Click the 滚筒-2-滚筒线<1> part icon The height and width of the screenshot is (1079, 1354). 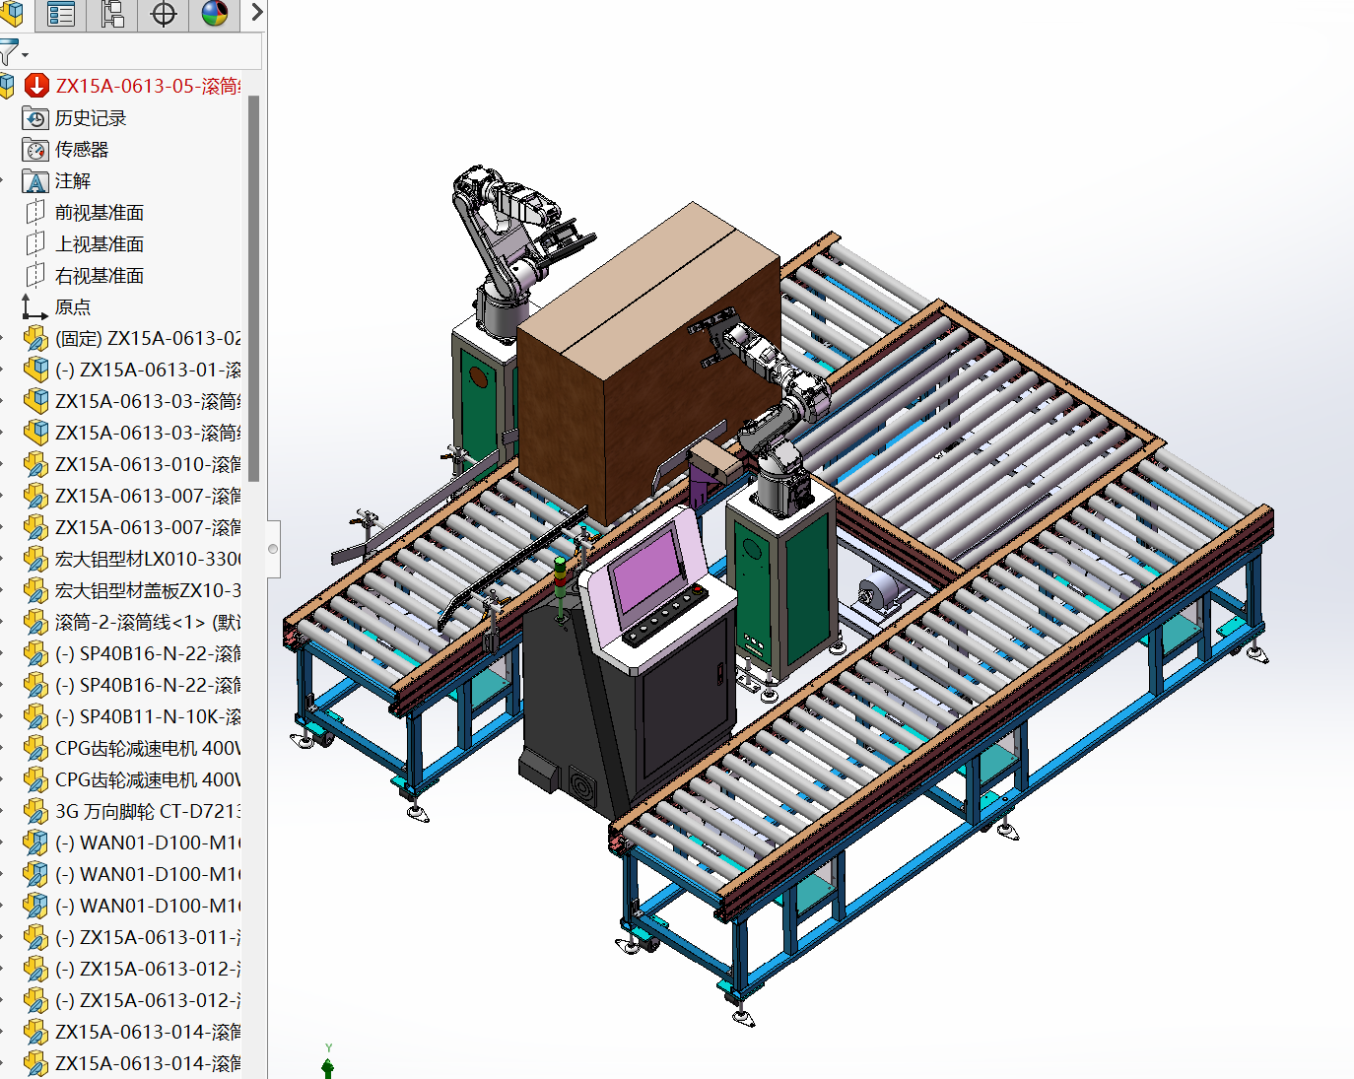[x=35, y=623]
